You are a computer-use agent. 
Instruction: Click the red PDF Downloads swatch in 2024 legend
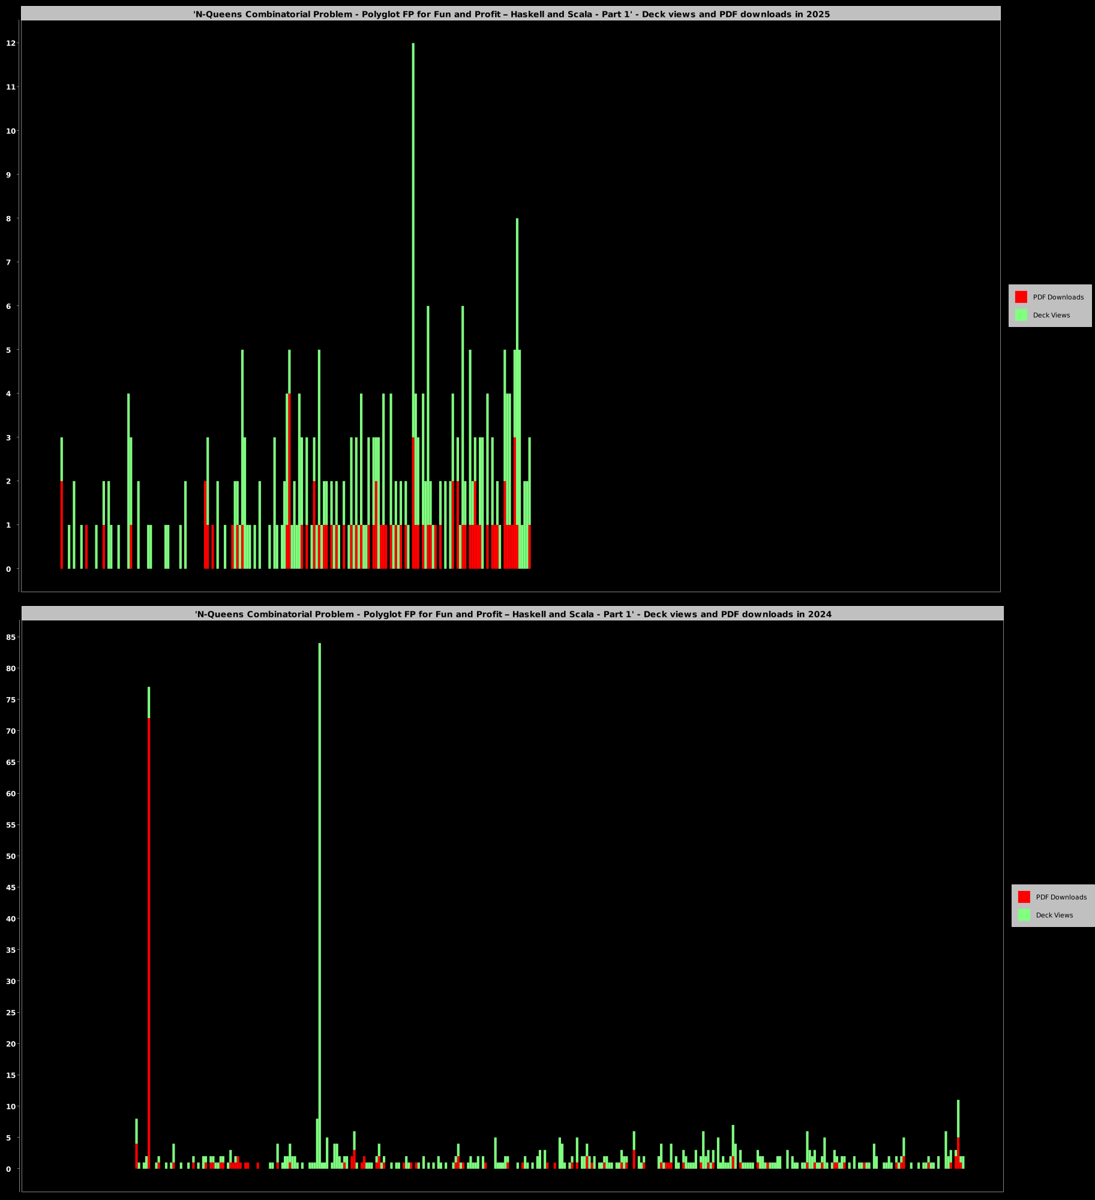click(x=1024, y=897)
